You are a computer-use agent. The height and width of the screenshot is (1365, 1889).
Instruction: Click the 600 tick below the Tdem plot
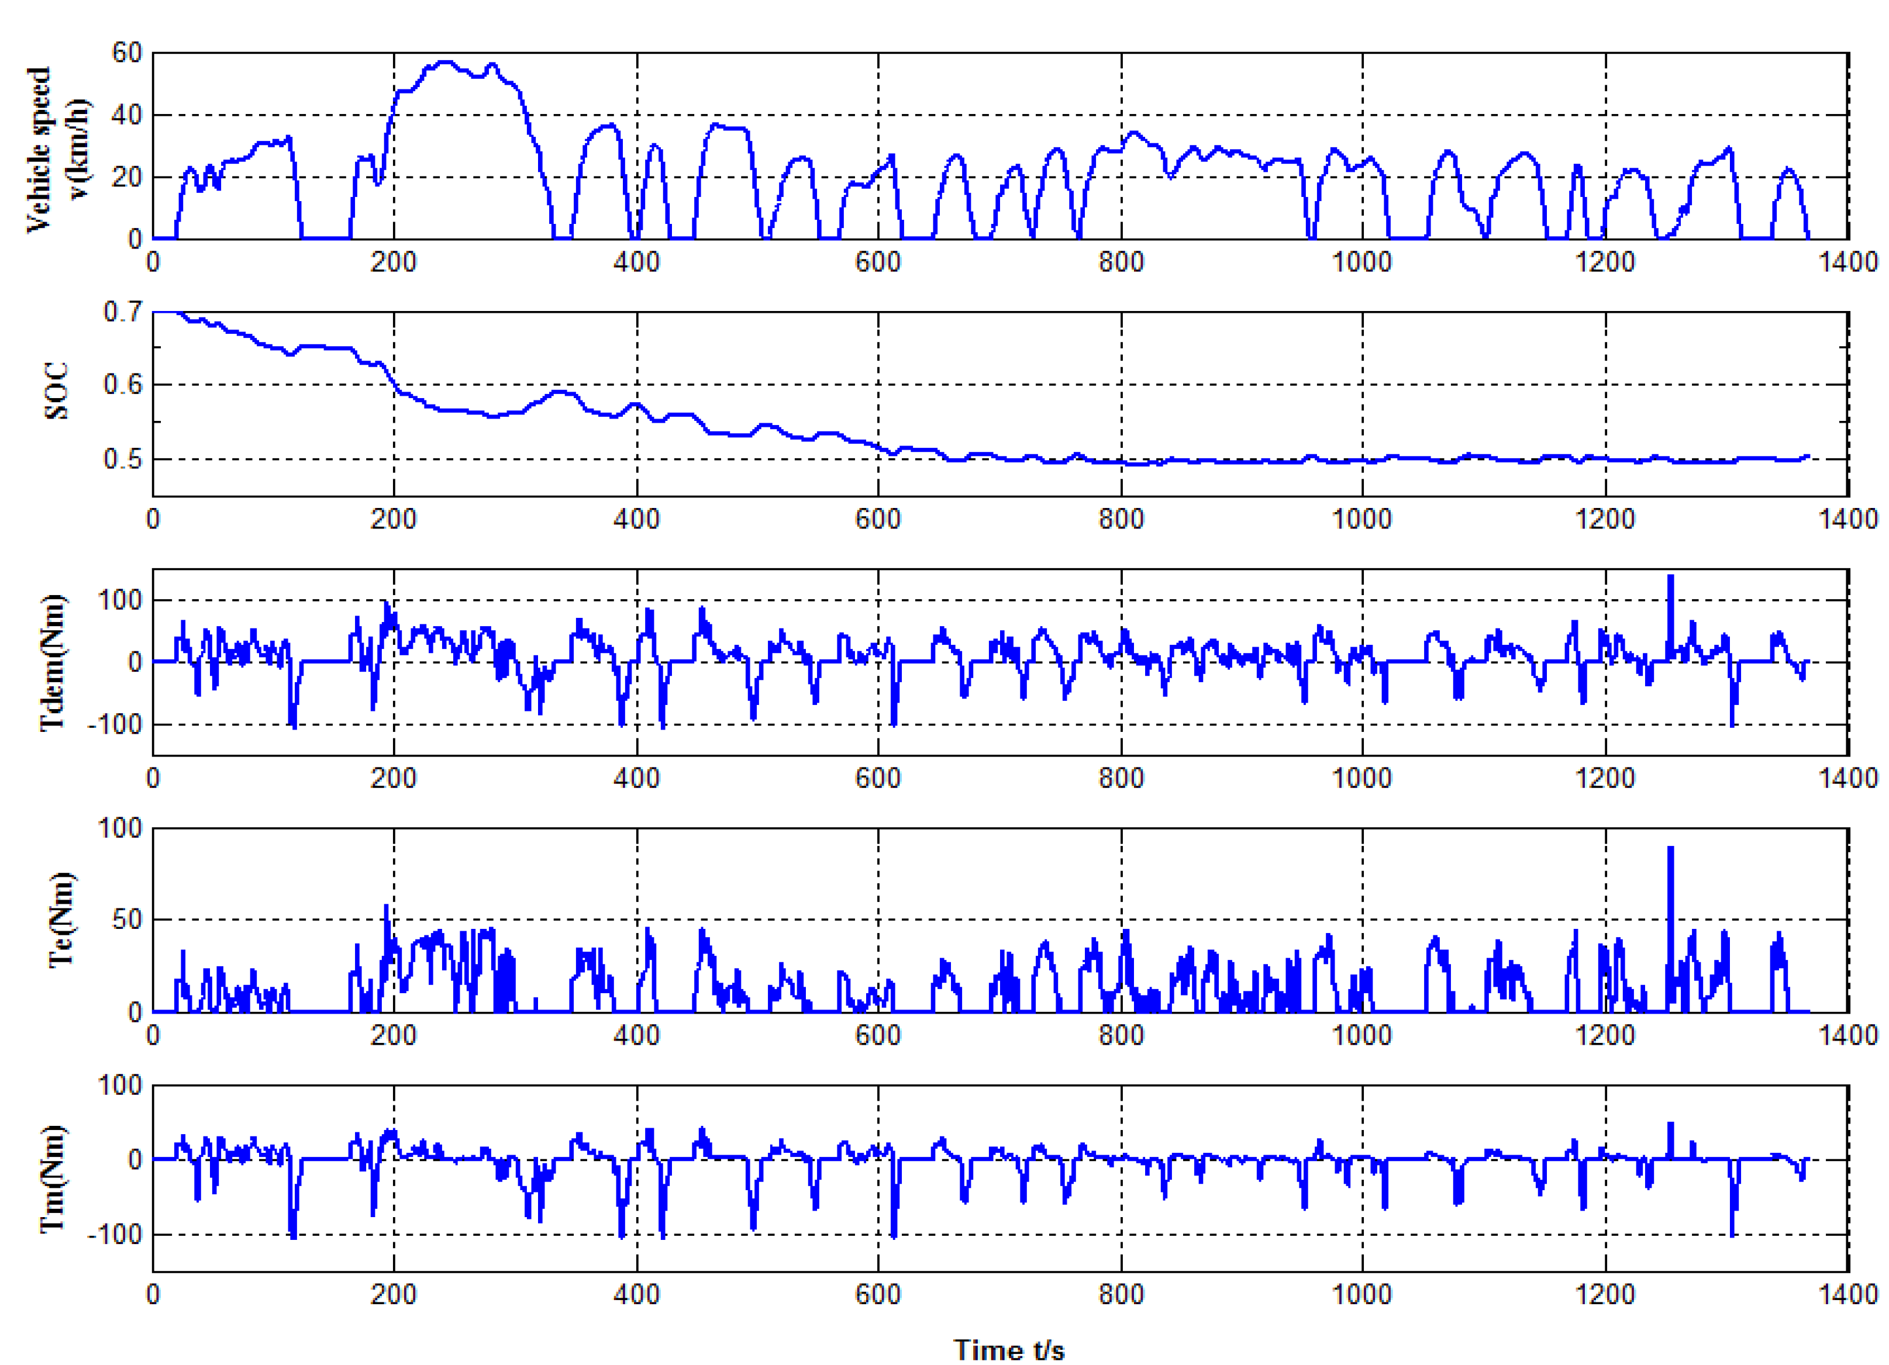pyautogui.click(x=878, y=778)
